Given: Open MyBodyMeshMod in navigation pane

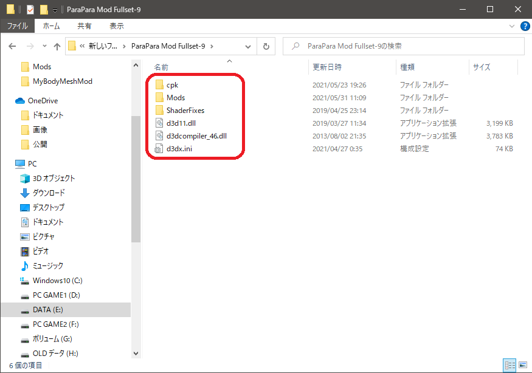Looking at the screenshot, I should click(x=63, y=81).
